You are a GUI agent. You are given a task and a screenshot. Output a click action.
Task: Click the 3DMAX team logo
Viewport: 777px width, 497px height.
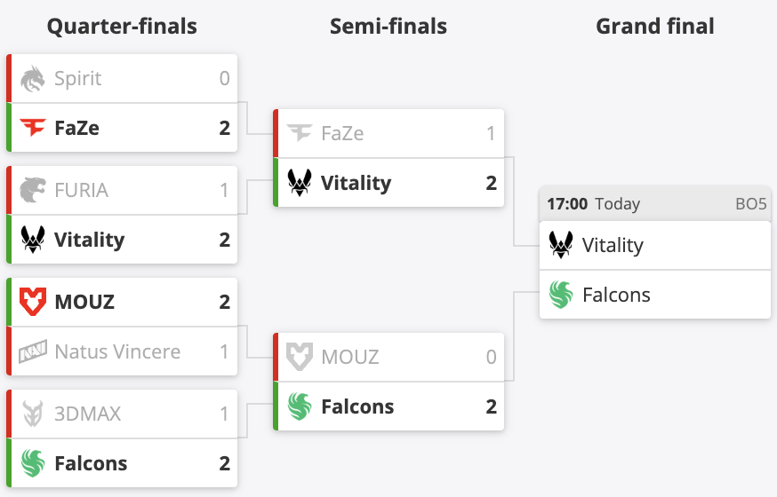(33, 414)
